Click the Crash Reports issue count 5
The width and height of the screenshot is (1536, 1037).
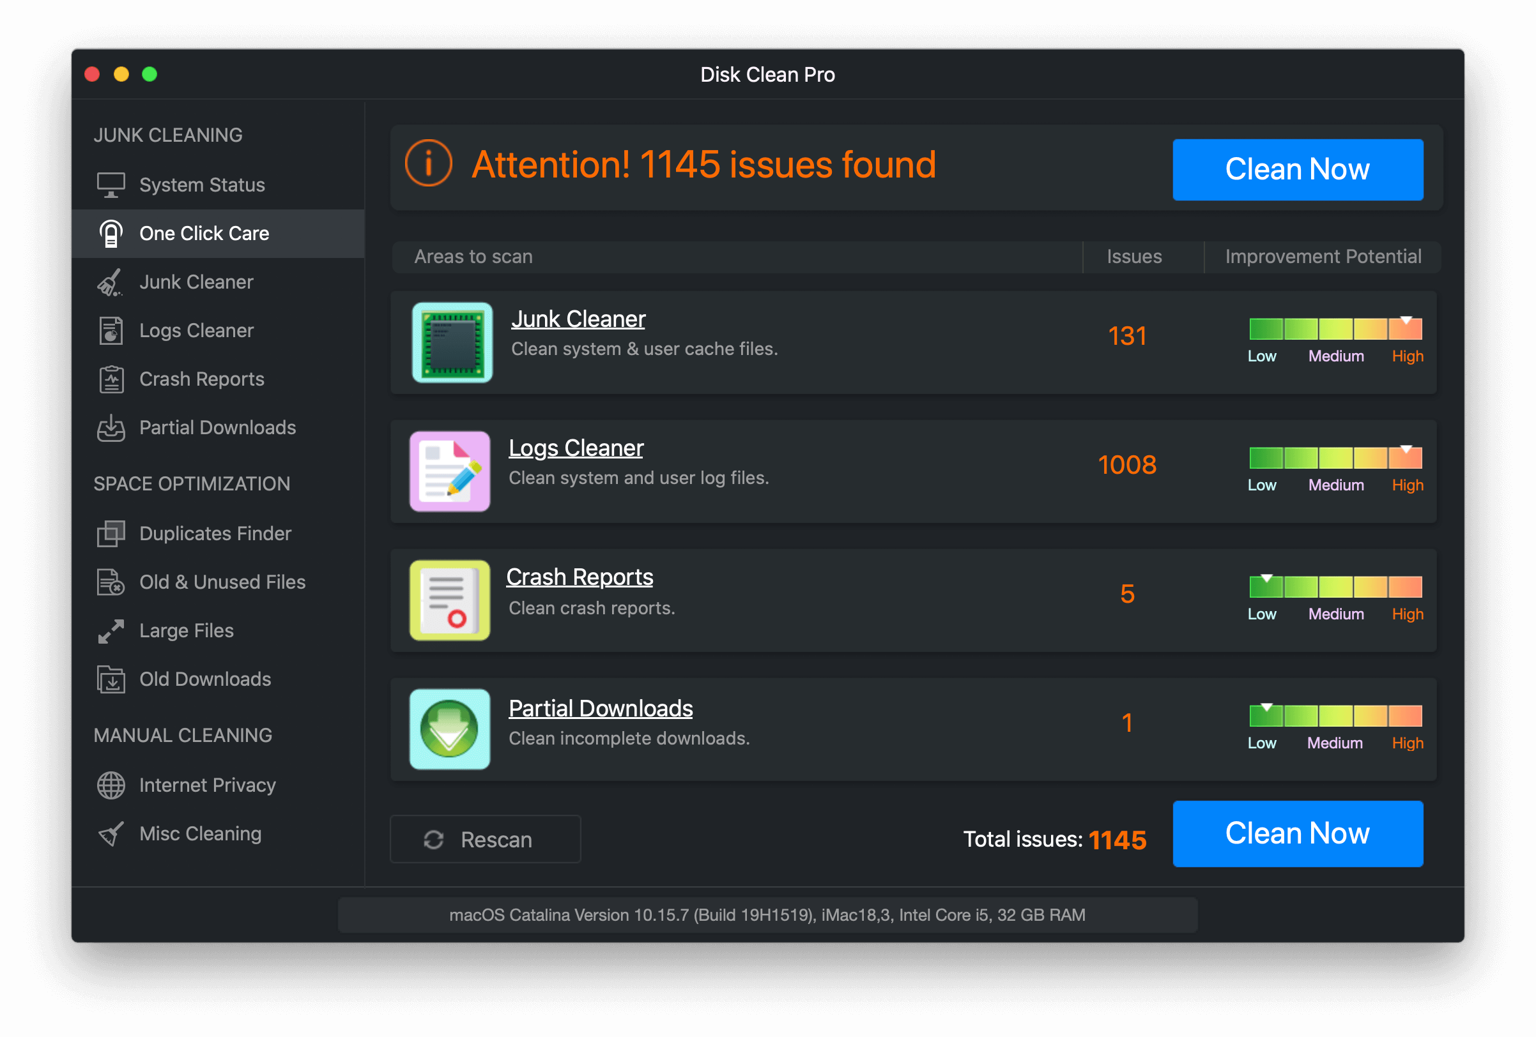pos(1128,594)
